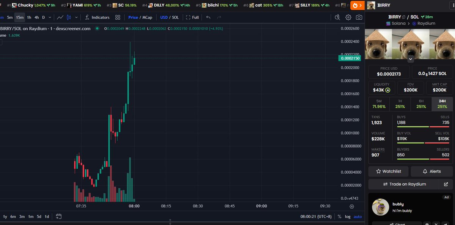The image size is (455, 225).
Task: Open chart settings gear
Action: 348,17
